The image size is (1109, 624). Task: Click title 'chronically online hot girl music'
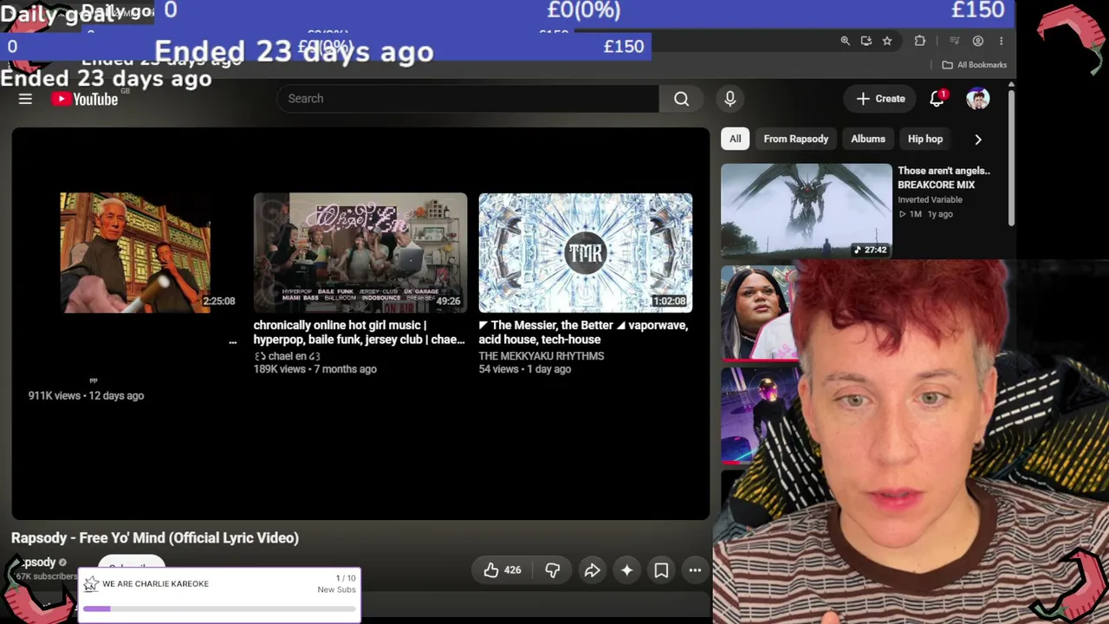tap(359, 332)
